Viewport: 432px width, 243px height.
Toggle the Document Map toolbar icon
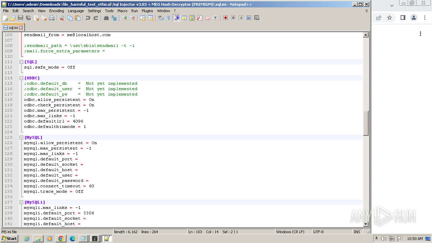pyautogui.click(x=192, y=18)
